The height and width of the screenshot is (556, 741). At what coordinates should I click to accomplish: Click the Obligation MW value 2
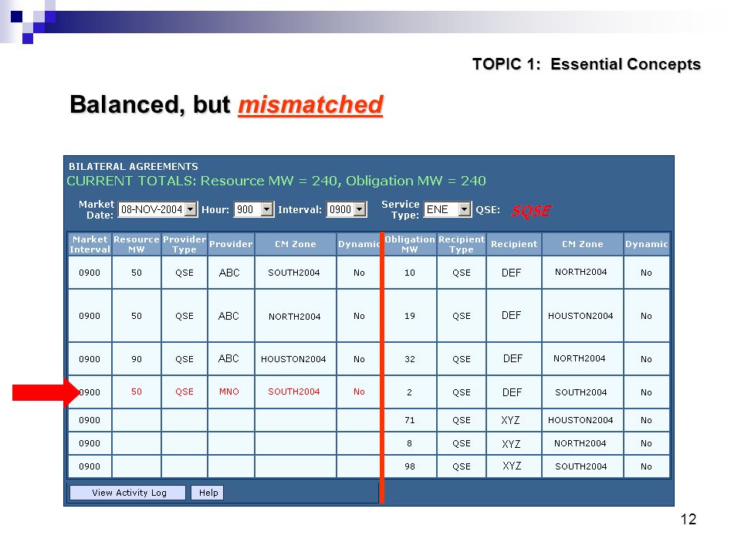(410, 392)
